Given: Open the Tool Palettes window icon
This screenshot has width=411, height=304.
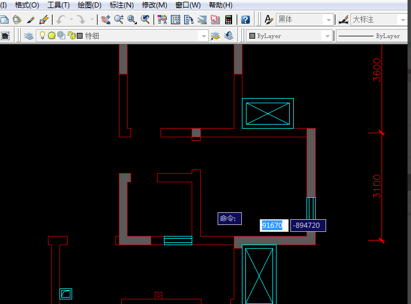Looking at the screenshot, I should pyautogui.click(x=188, y=20).
